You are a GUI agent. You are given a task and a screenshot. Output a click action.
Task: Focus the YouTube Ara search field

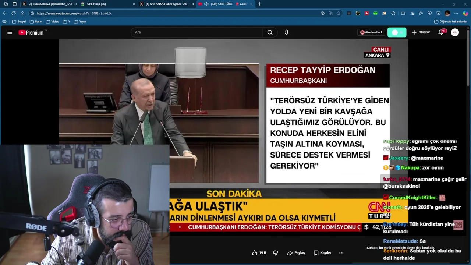coord(196,32)
